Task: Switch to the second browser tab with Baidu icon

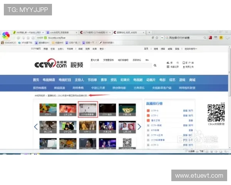Action: click(x=62, y=32)
